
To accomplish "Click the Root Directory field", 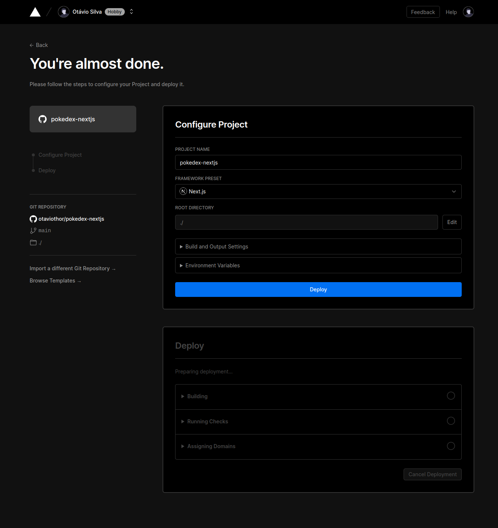I will (307, 222).
